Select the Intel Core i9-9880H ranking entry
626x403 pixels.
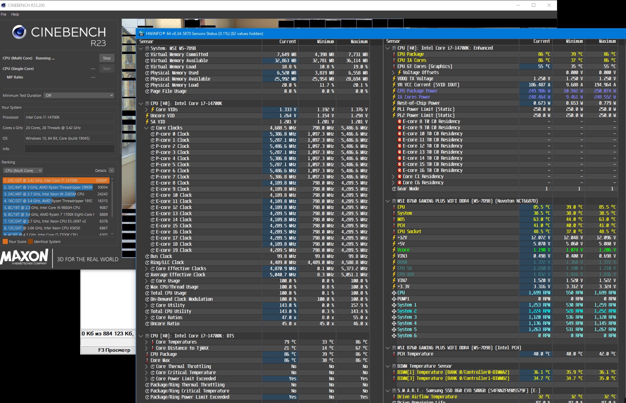click(56, 208)
